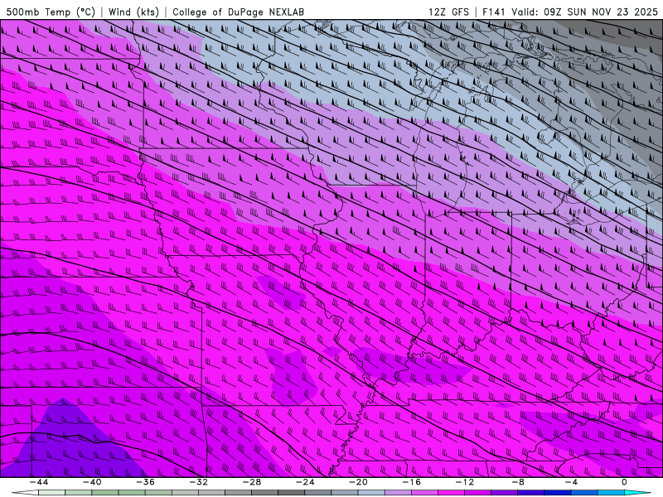
Task: Click the 0 color bar label
Action: tap(625, 482)
